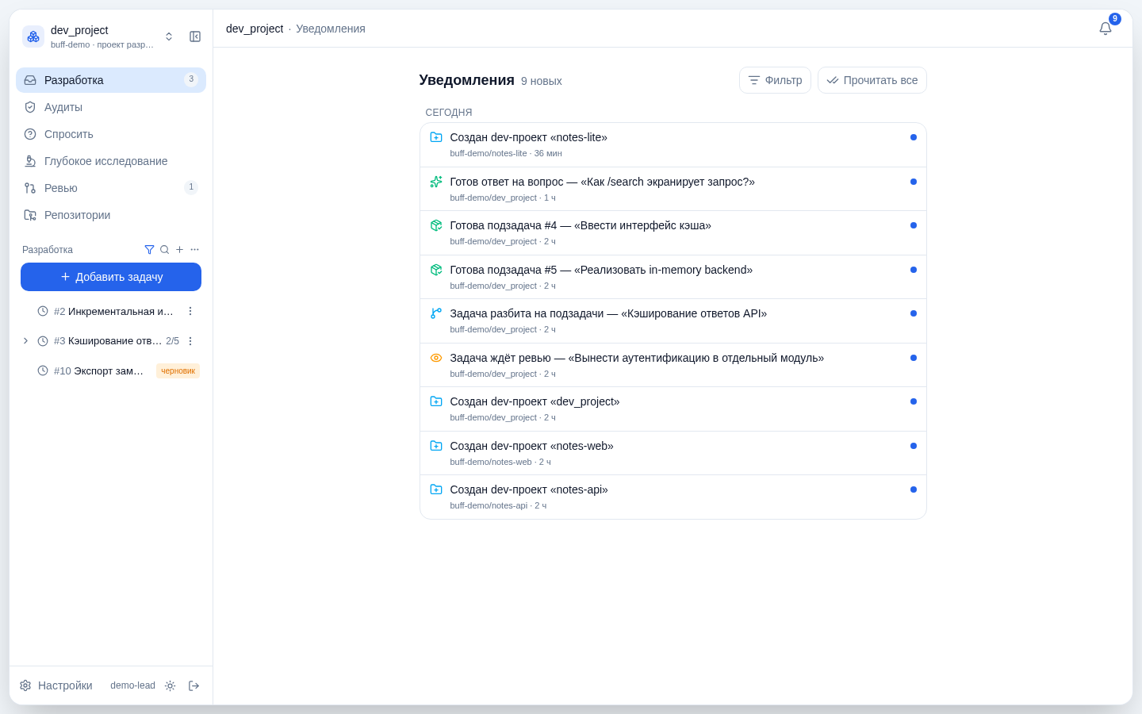The width and height of the screenshot is (1142, 714).
Task: Click clock icon of task #2
Action: pos(43,311)
